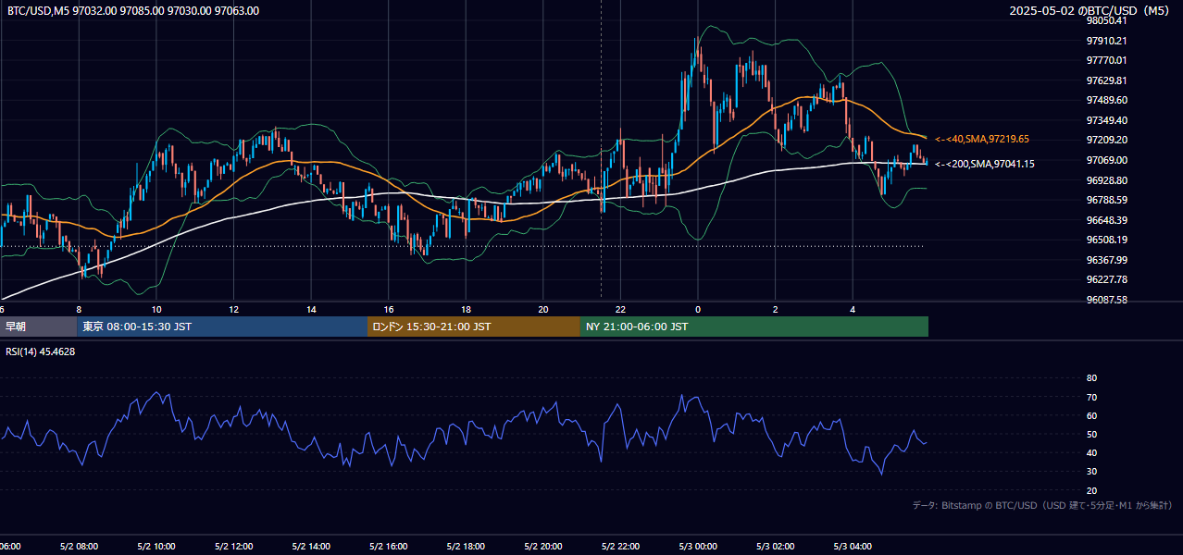The height and width of the screenshot is (555, 1183).
Task: Click the RSI(14) 45.4628 indicator label
Action: 41,351
